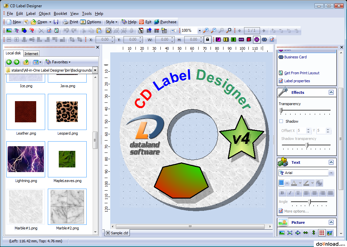Open the zoom percentage dropdown
The image size is (347, 247).
point(199,31)
